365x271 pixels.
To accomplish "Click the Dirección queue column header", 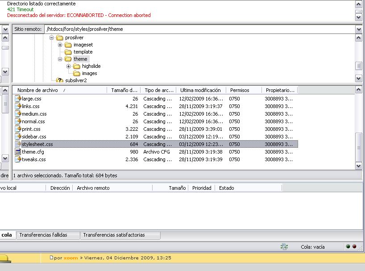I will pyautogui.click(x=59, y=188).
